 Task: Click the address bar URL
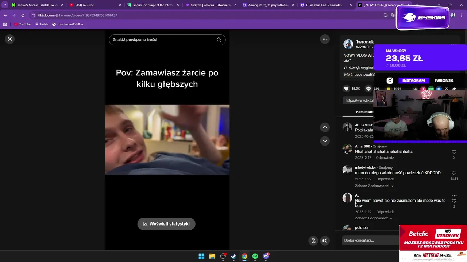tap(78, 15)
